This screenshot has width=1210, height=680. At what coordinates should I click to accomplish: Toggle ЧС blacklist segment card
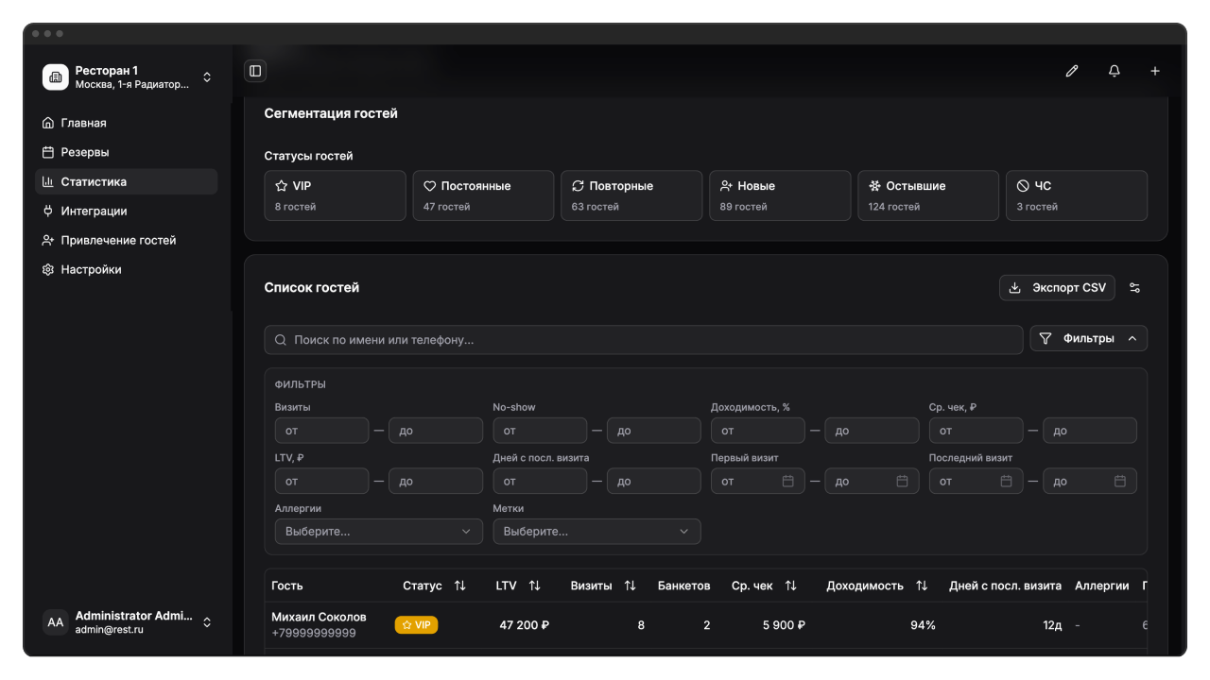[1076, 195]
